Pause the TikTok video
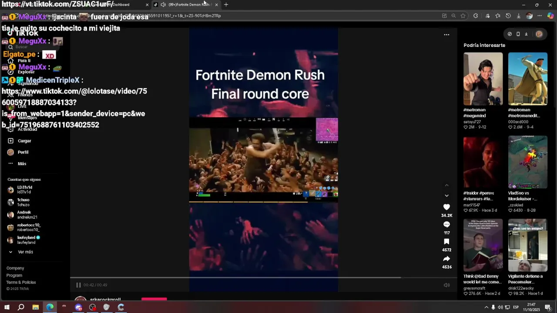557x313 pixels. tap(78, 285)
